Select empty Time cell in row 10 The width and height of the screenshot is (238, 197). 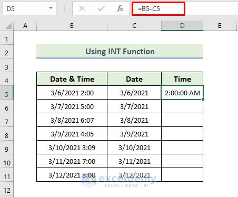coord(182,161)
